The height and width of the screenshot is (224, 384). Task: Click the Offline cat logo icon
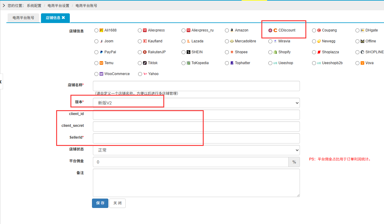362,41
